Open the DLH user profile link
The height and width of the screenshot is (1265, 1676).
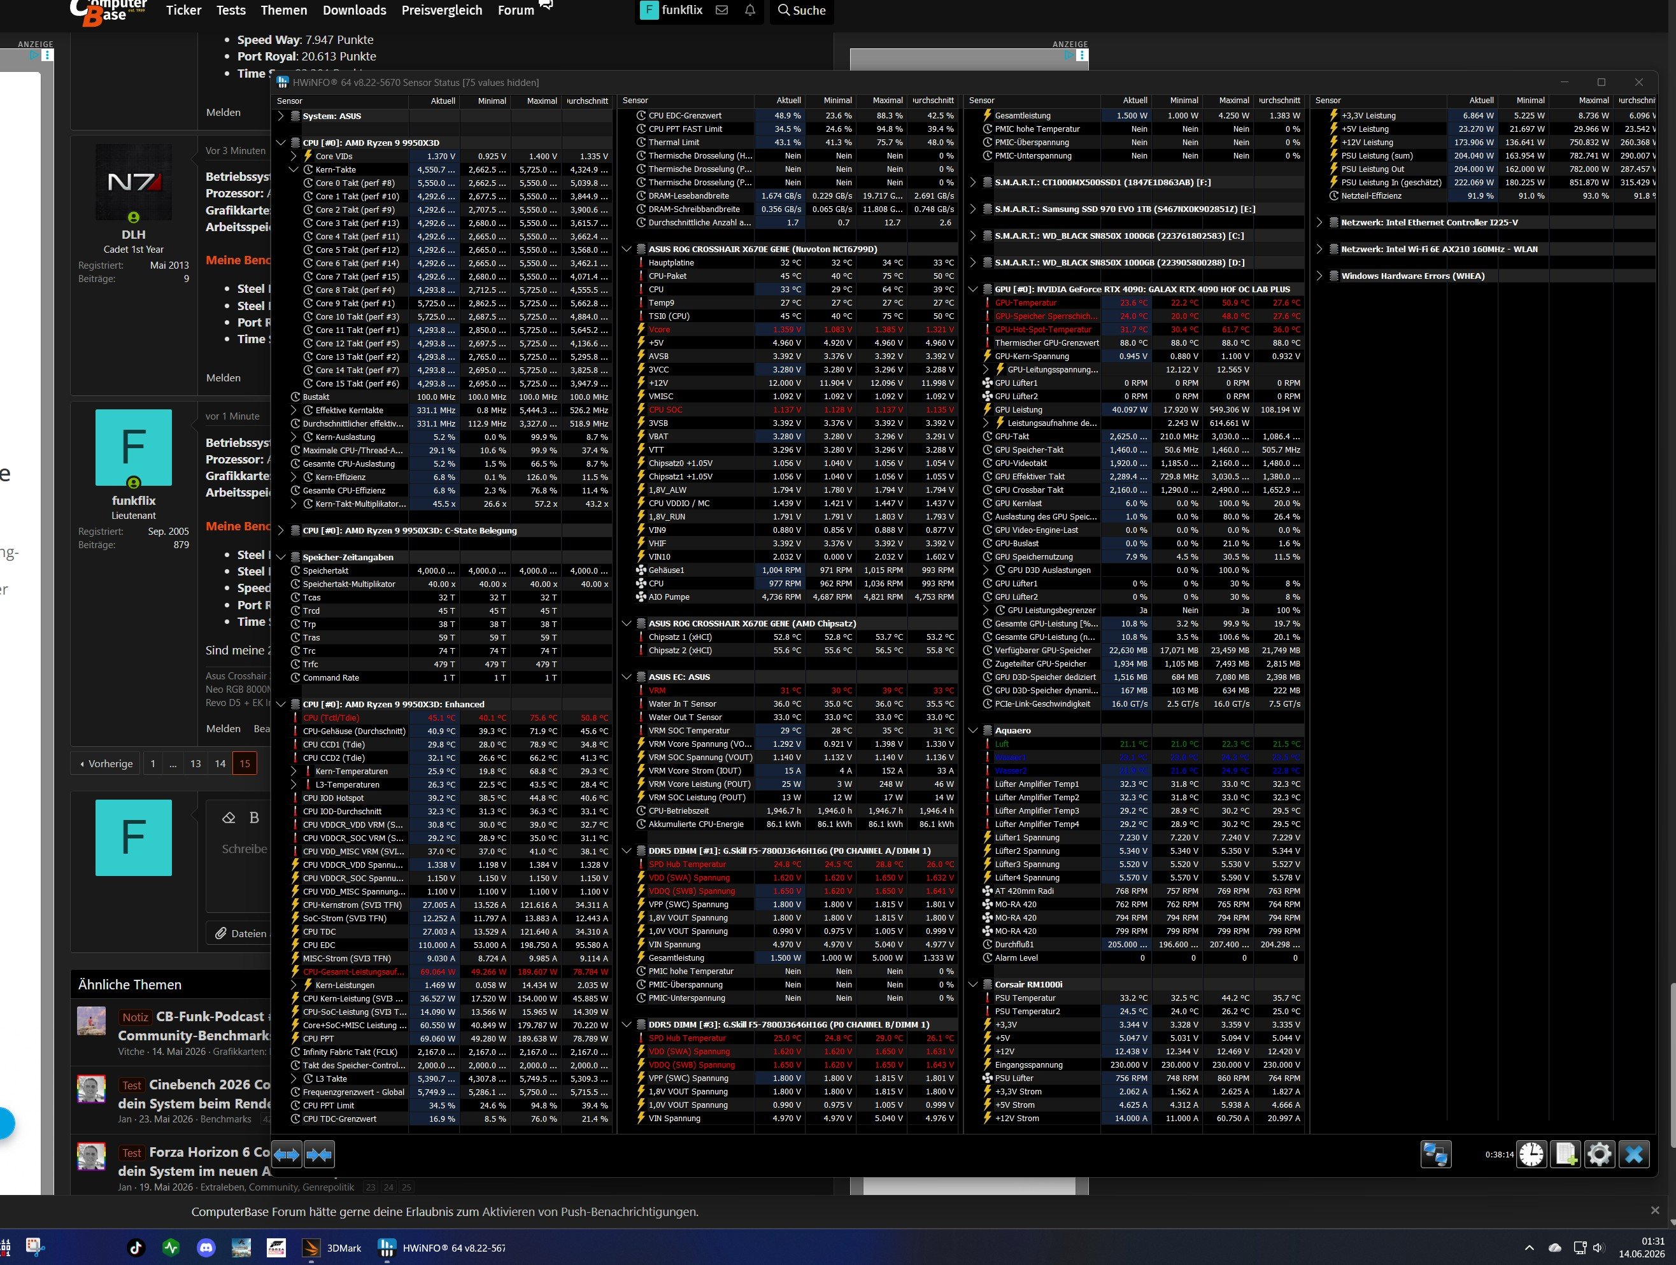[x=133, y=235]
